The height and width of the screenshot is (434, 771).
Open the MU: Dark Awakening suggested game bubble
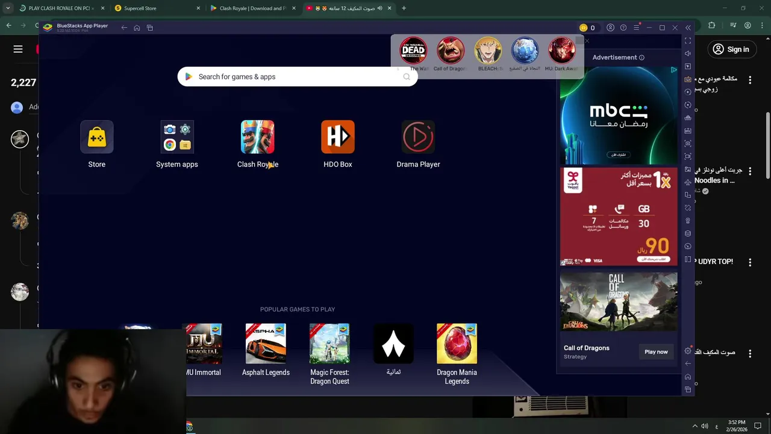coord(561,51)
